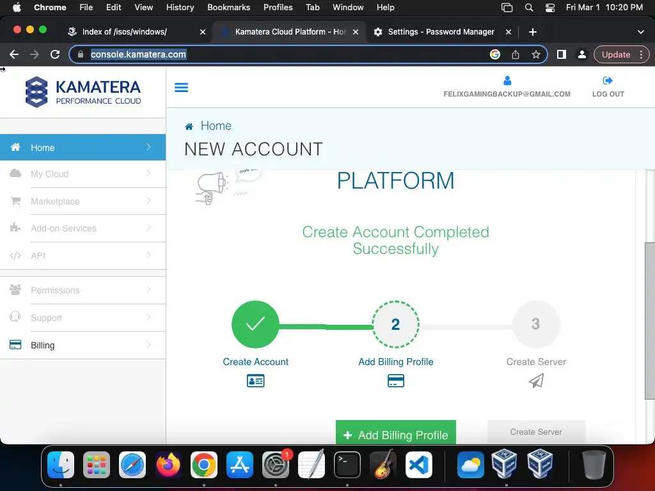This screenshot has width=655, height=491.
Task: Toggle the hamburger sidebar menu icon
Action: [181, 87]
